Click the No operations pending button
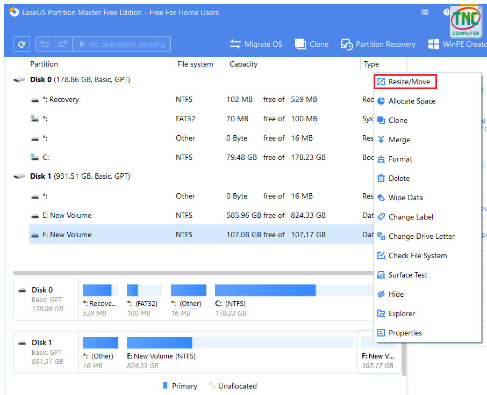Image resolution: width=487 pixels, height=395 pixels. coord(121,44)
